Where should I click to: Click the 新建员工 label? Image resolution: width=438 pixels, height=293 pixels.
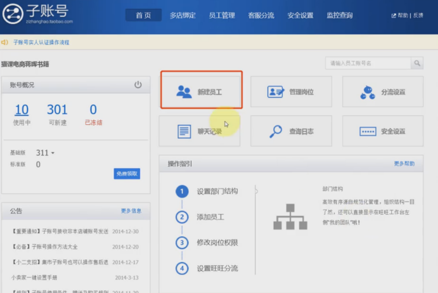click(210, 92)
